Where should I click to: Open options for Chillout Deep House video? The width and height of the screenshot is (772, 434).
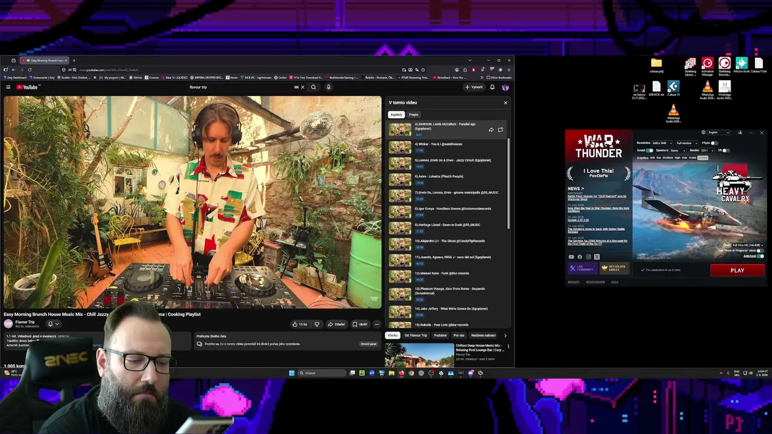508,347
